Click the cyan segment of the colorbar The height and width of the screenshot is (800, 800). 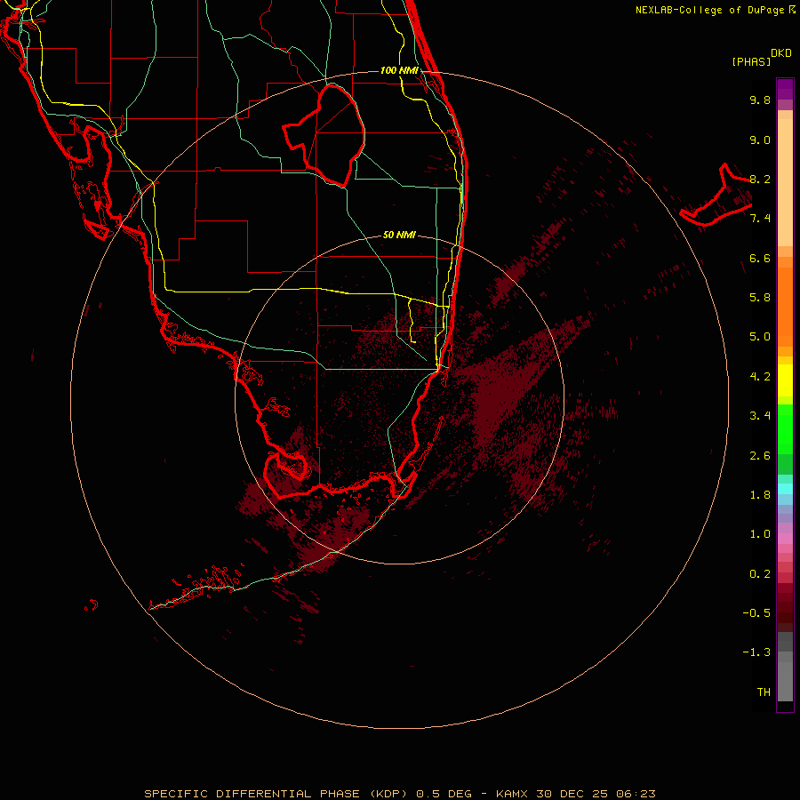click(785, 489)
